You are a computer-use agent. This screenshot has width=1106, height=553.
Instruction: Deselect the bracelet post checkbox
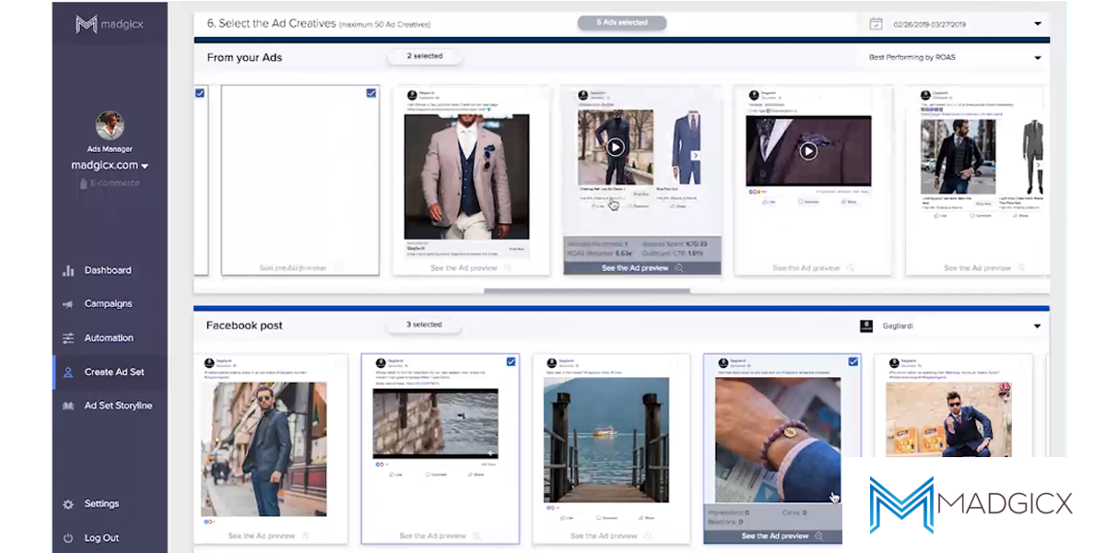click(853, 362)
